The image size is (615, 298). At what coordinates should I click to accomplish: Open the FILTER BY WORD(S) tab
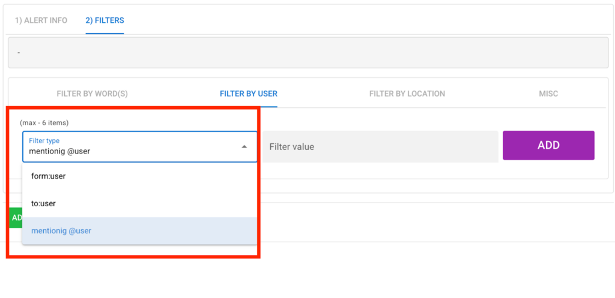(x=92, y=94)
